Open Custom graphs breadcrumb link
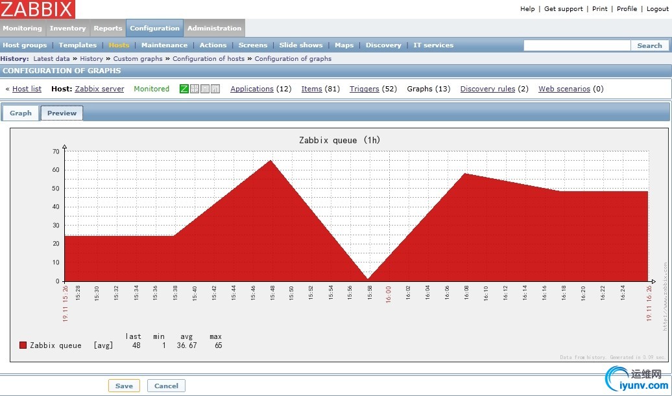 pyautogui.click(x=138, y=58)
